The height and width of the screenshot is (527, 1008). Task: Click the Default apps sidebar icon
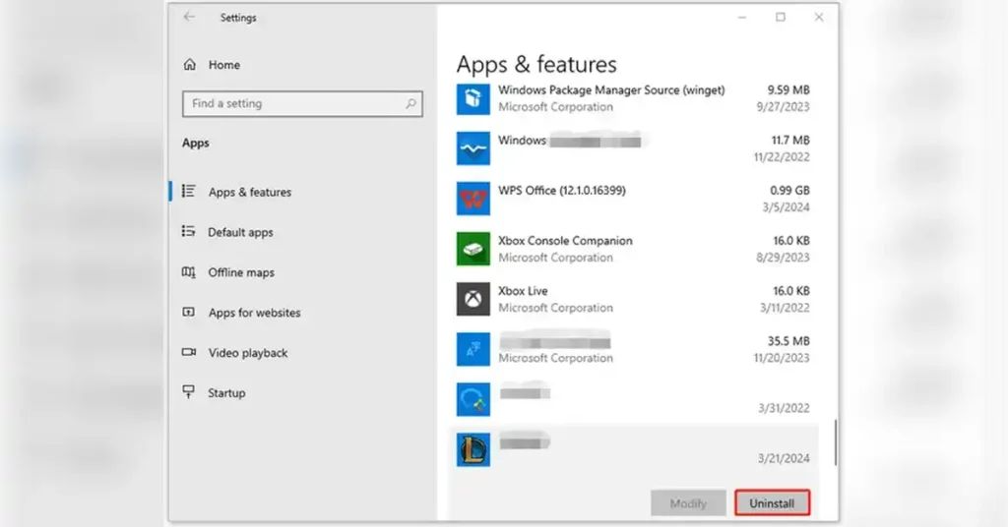click(188, 232)
